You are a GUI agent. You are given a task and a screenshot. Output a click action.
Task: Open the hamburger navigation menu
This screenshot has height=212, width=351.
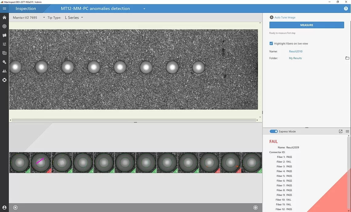5,9
